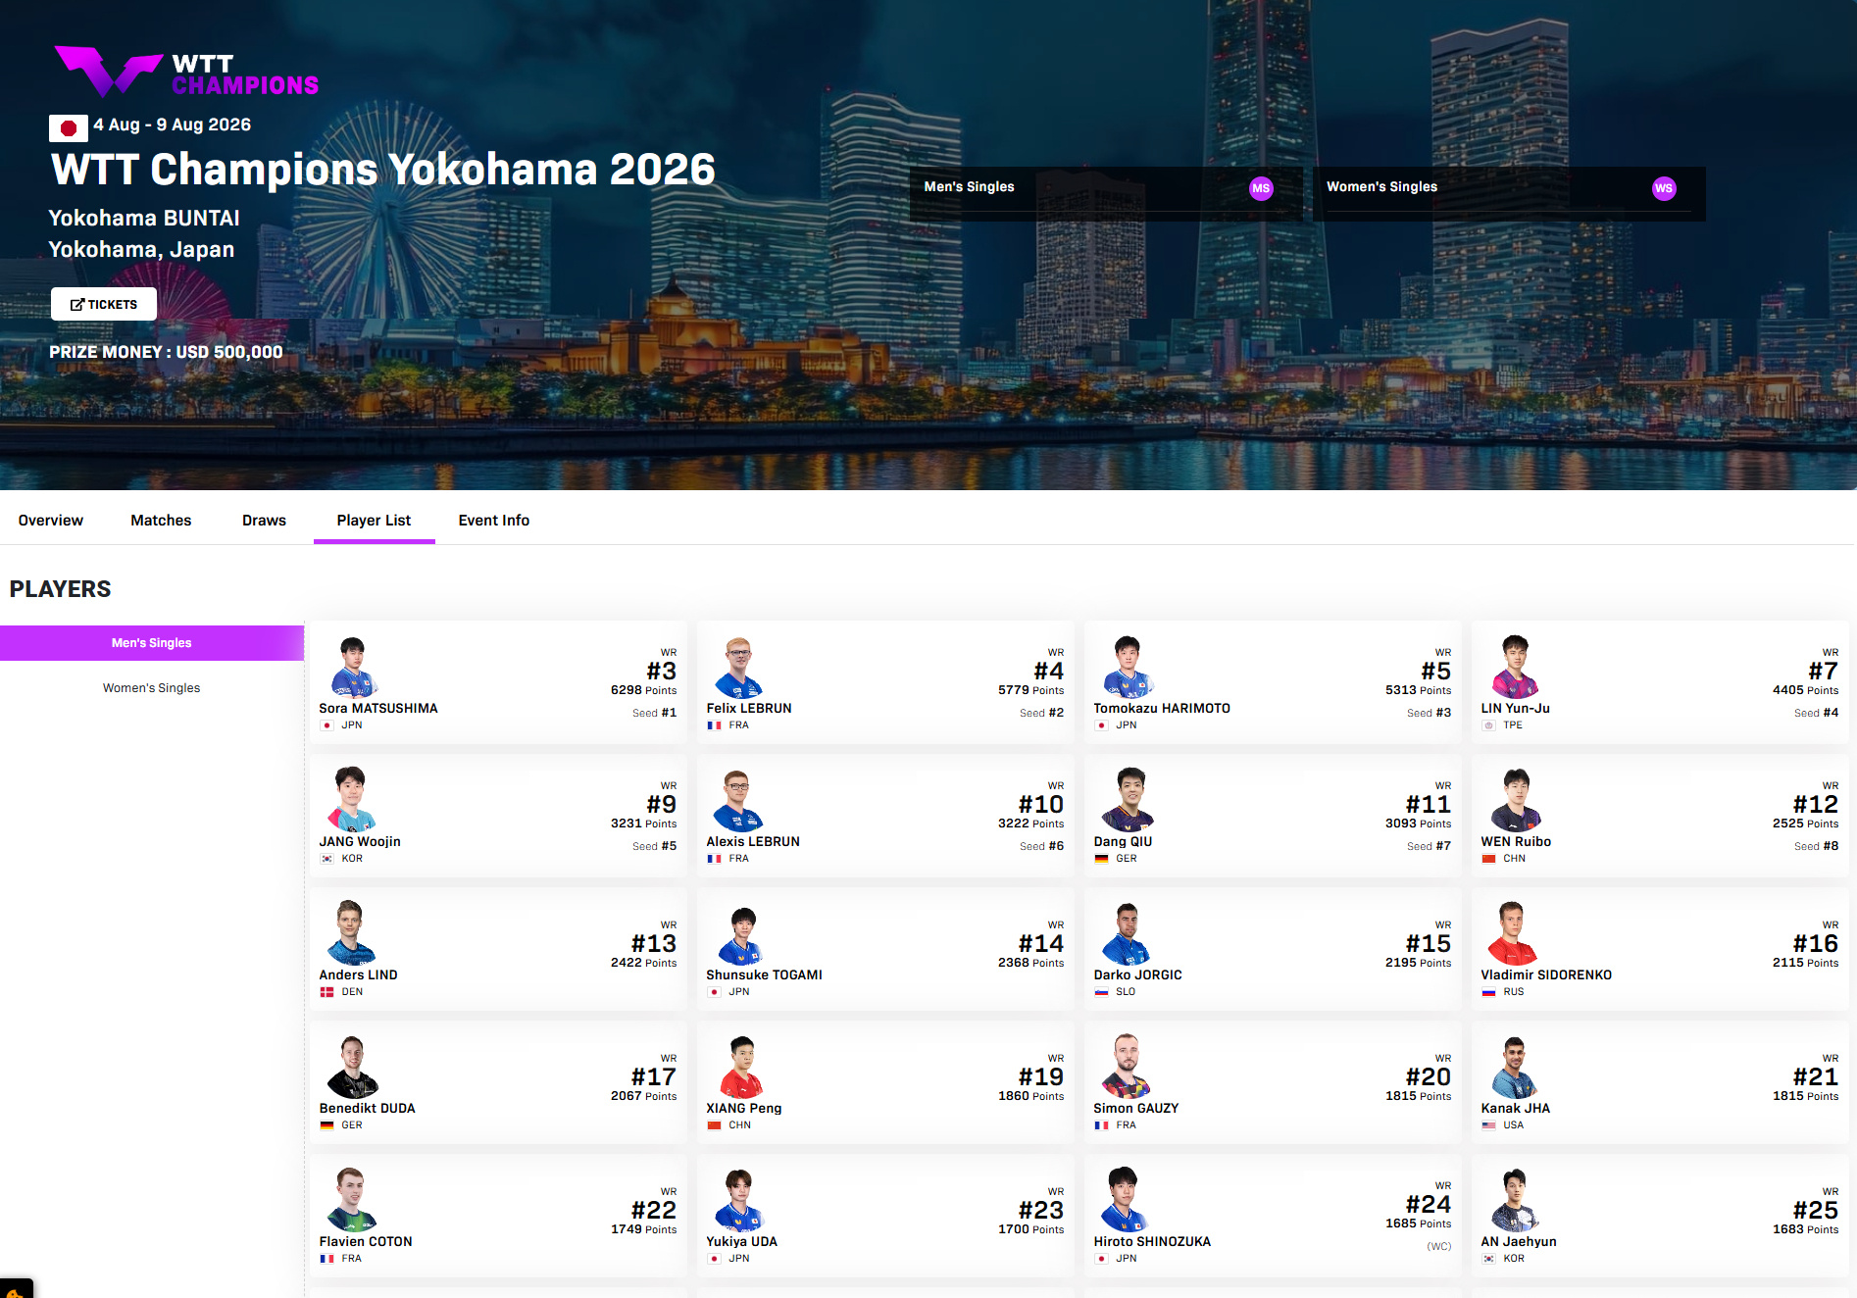Click the Germany flag under Benedikt DUDA

[326, 1125]
